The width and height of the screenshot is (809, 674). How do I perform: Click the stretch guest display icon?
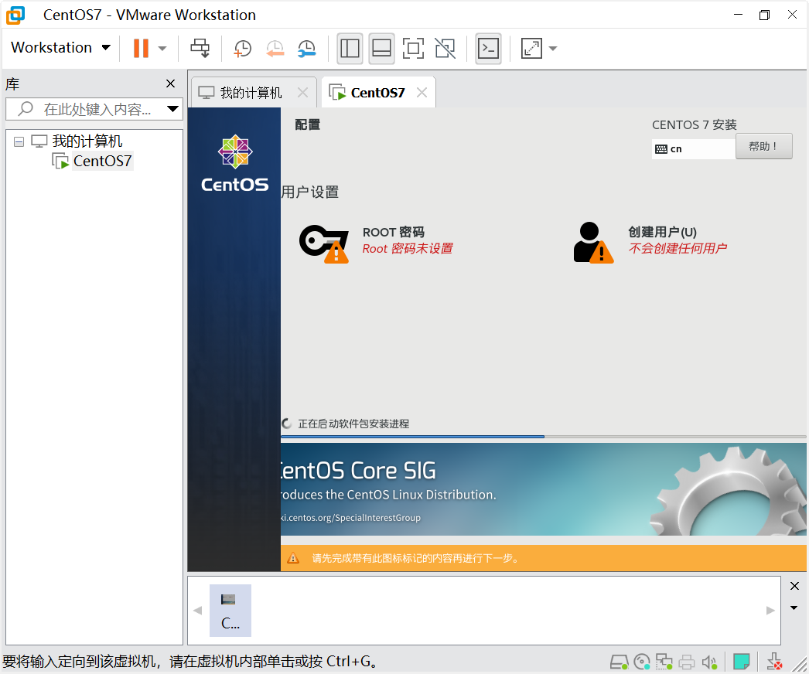[531, 49]
